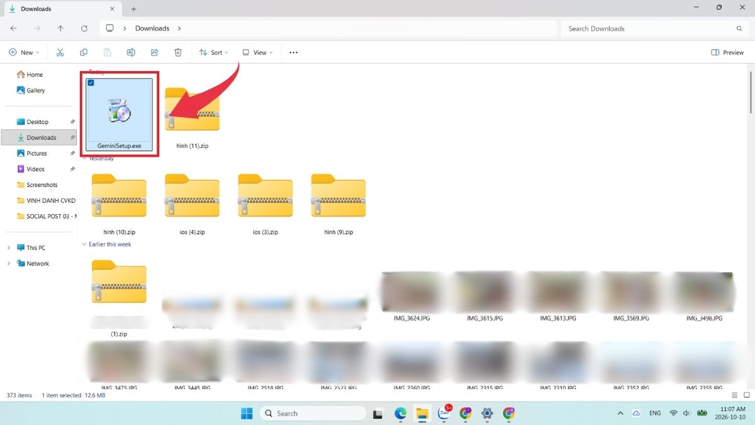Image resolution: width=755 pixels, height=425 pixels.
Task: Show hidden tray icons chevron
Action: (620, 414)
